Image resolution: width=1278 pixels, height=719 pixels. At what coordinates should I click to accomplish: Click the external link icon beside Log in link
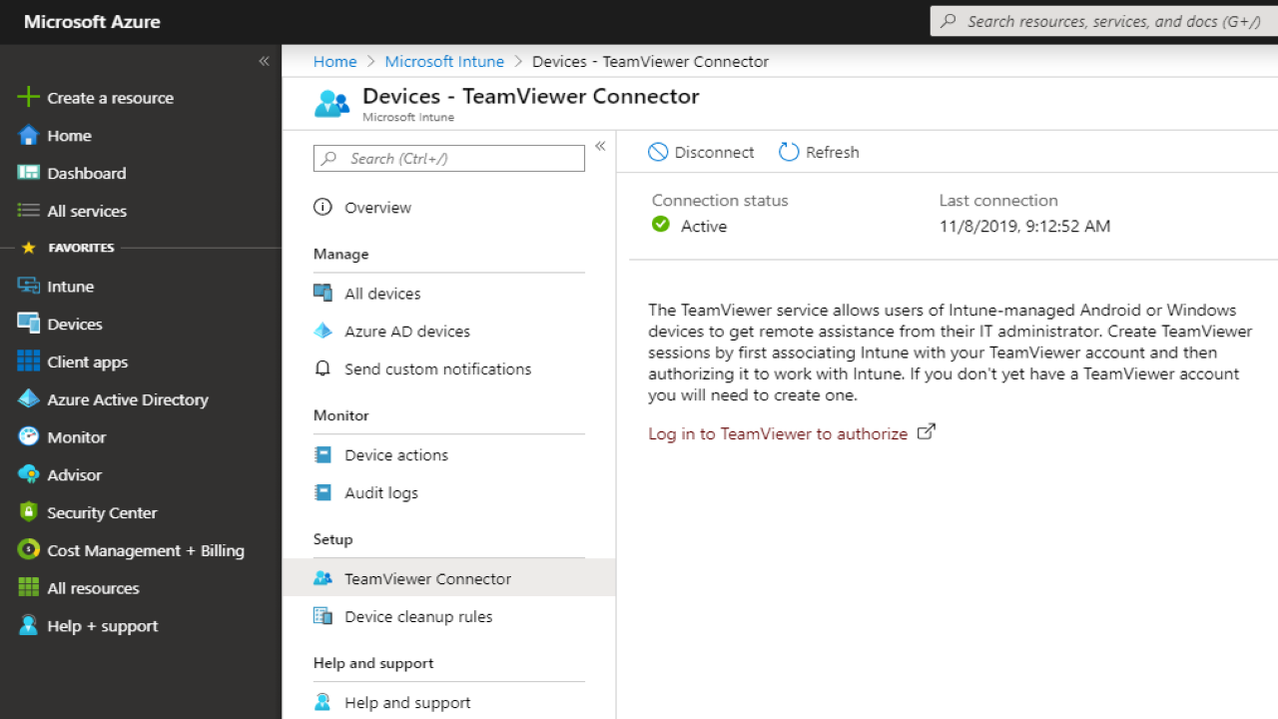(927, 431)
